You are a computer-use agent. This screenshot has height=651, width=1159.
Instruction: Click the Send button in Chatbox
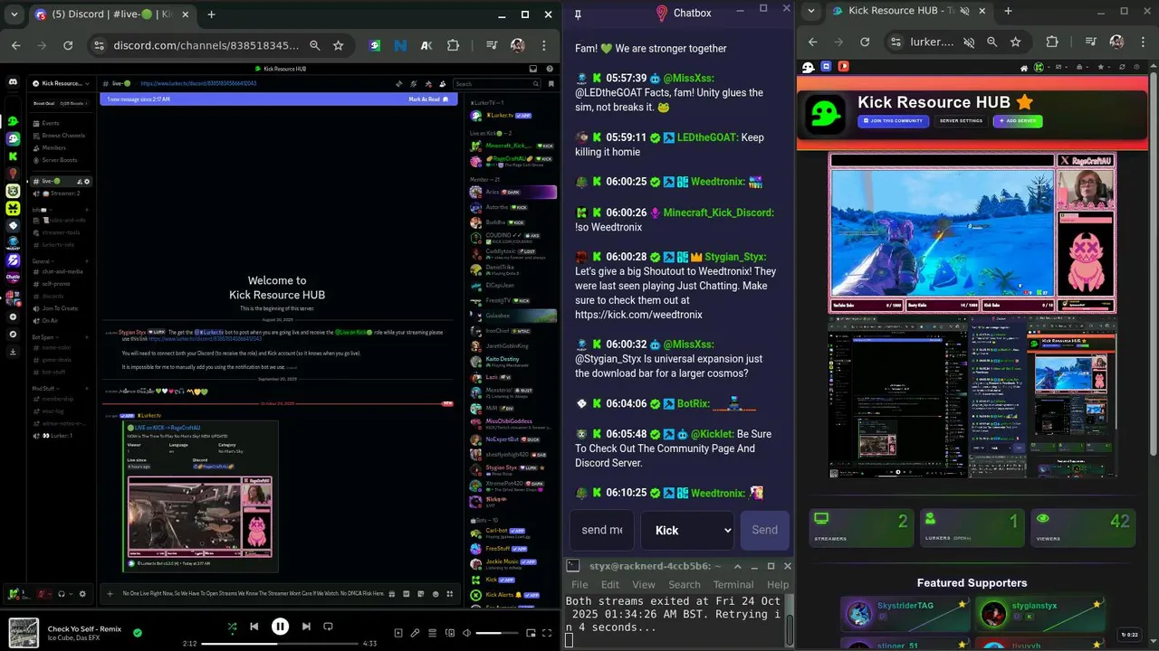764,530
